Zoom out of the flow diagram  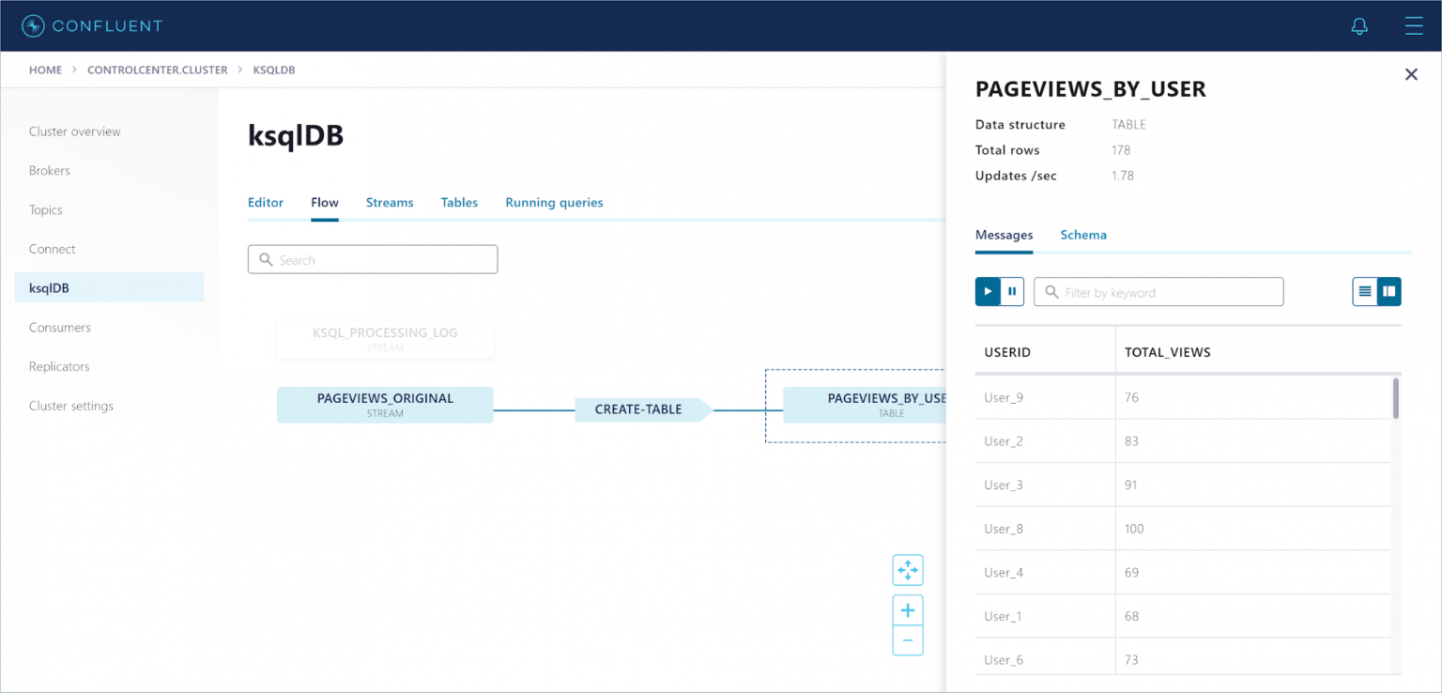tap(907, 640)
